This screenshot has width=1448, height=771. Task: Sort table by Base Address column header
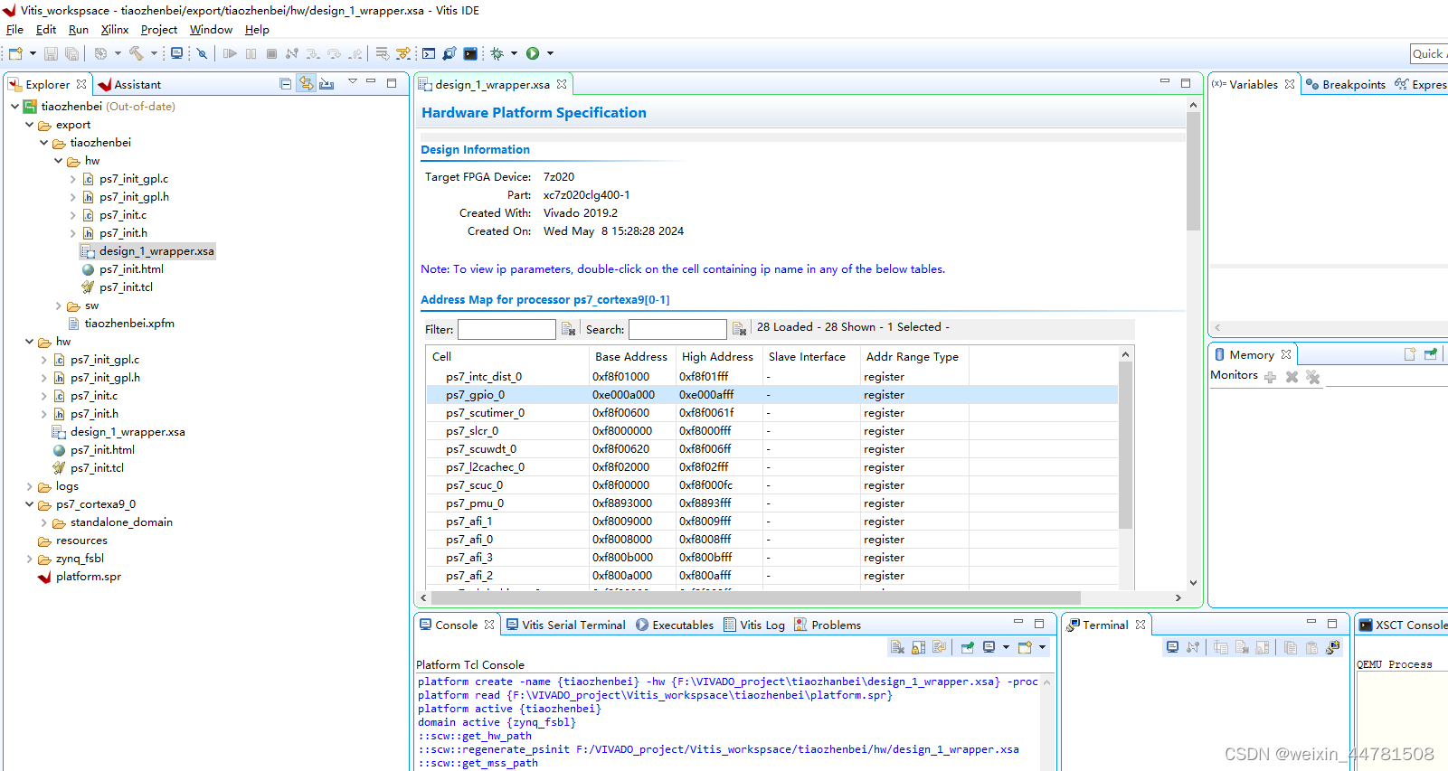(x=631, y=357)
